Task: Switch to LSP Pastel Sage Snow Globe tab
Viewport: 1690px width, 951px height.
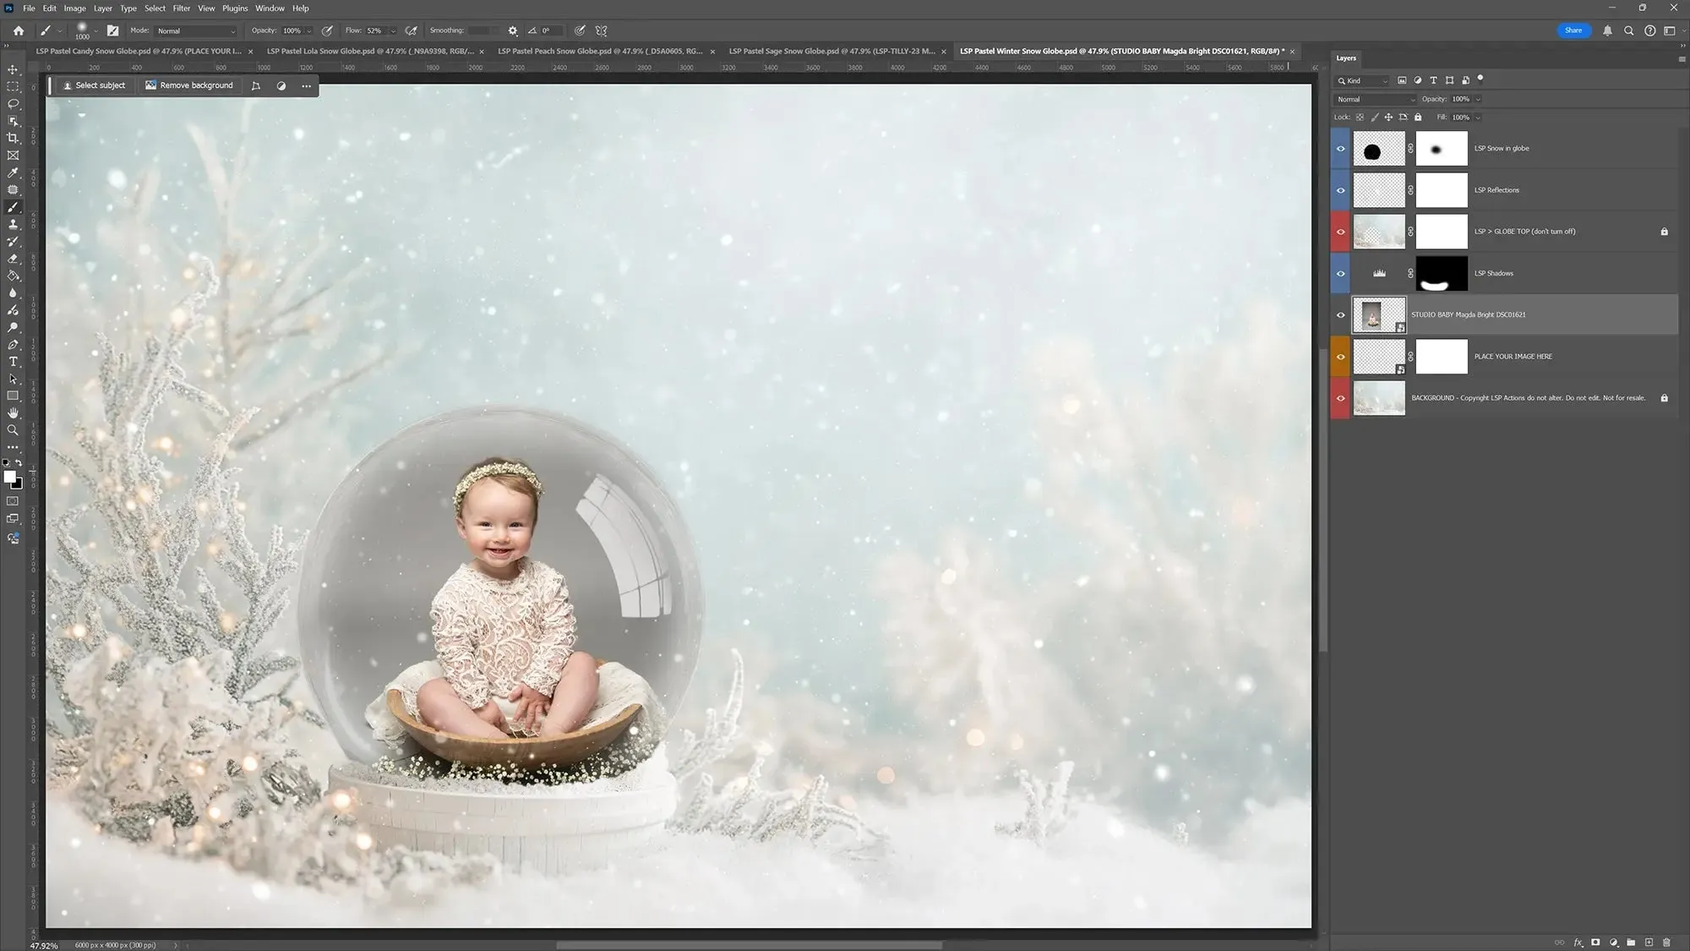Action: [831, 51]
